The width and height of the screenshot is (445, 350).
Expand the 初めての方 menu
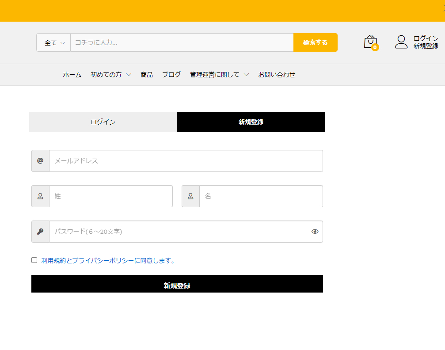(110, 75)
